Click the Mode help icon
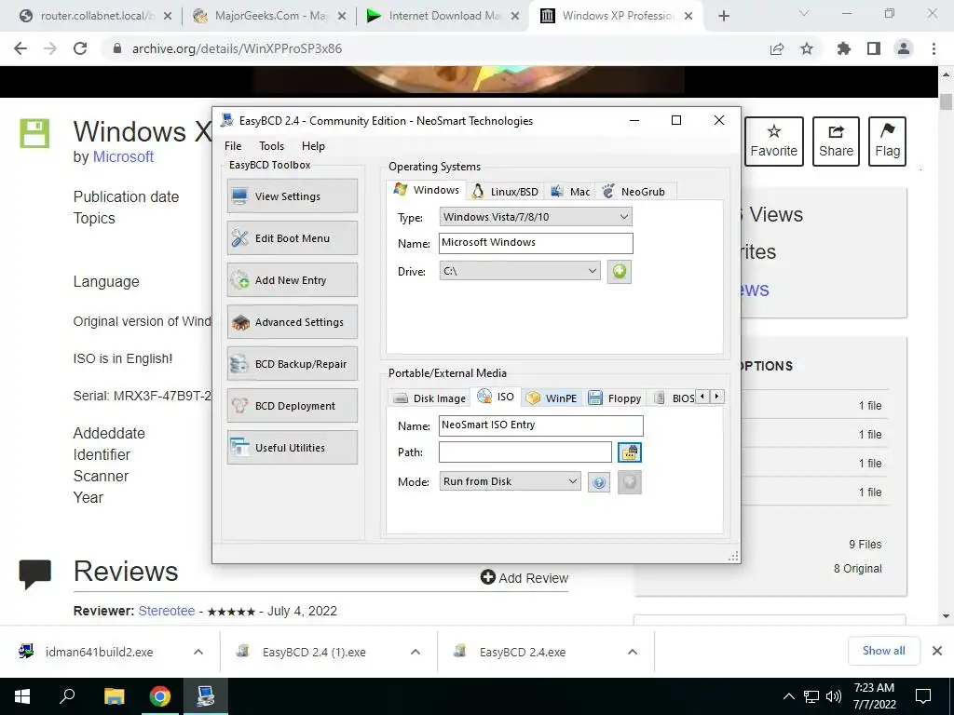The width and height of the screenshot is (954, 715). point(599,482)
